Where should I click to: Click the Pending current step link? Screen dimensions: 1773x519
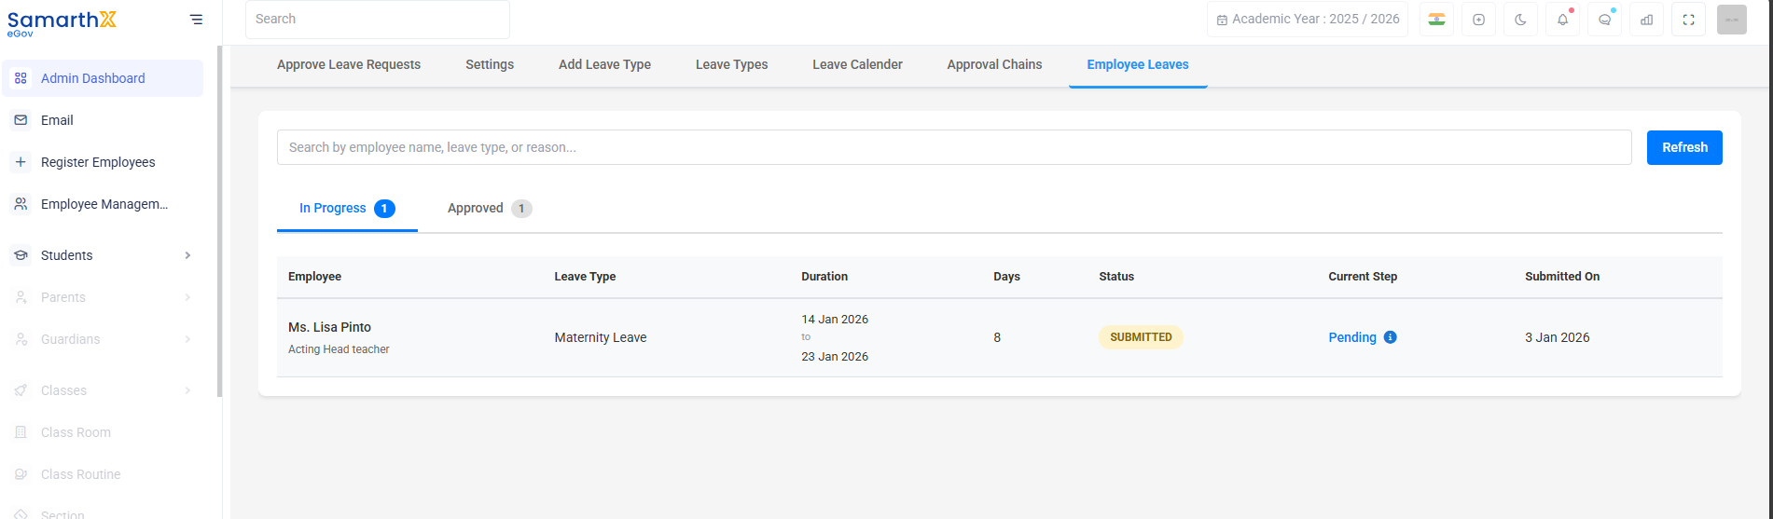click(x=1352, y=337)
